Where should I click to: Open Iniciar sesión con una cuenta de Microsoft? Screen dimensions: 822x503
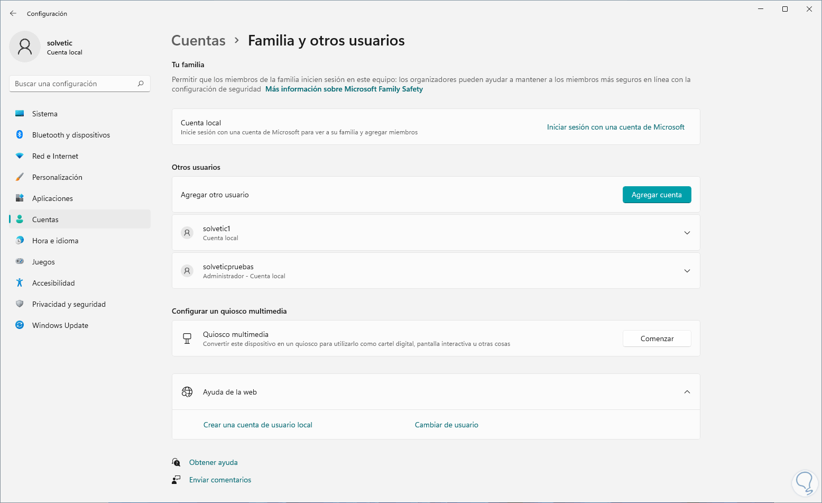pyautogui.click(x=615, y=127)
